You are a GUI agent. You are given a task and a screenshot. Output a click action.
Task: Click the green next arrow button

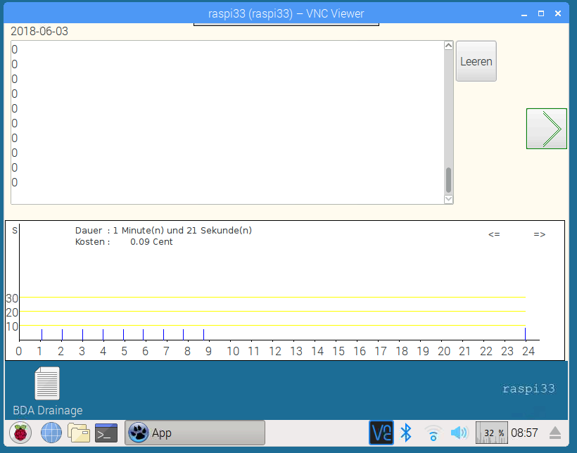pyautogui.click(x=547, y=129)
